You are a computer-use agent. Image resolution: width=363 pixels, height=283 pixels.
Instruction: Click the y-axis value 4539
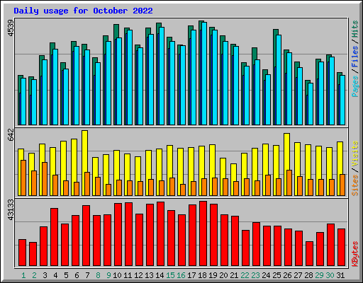coord(11,28)
